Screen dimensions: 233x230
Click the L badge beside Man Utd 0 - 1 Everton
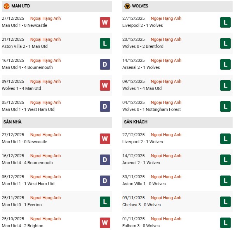[105, 202]
